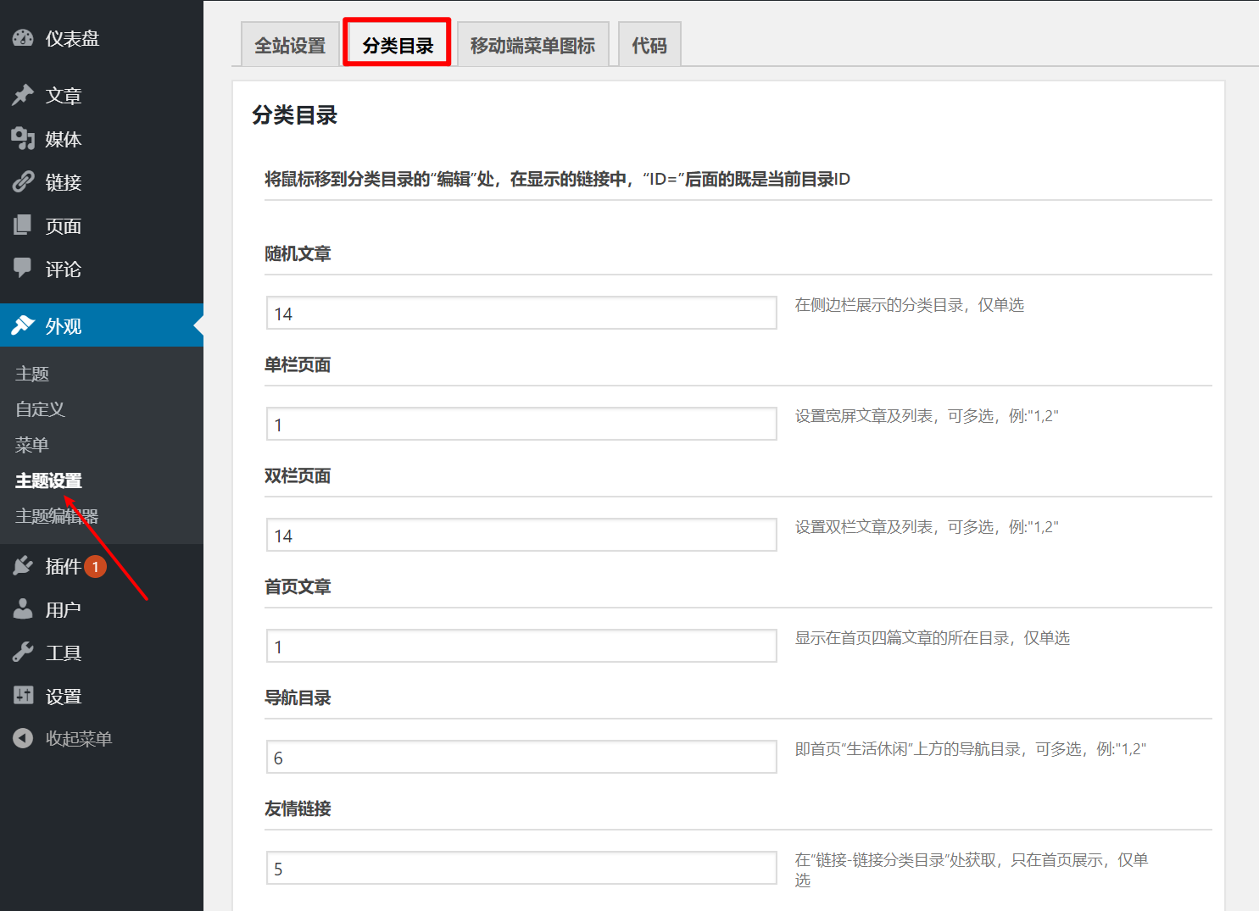This screenshot has width=1259, height=911.
Task: Open Media via its camera icon
Action: [x=23, y=139]
